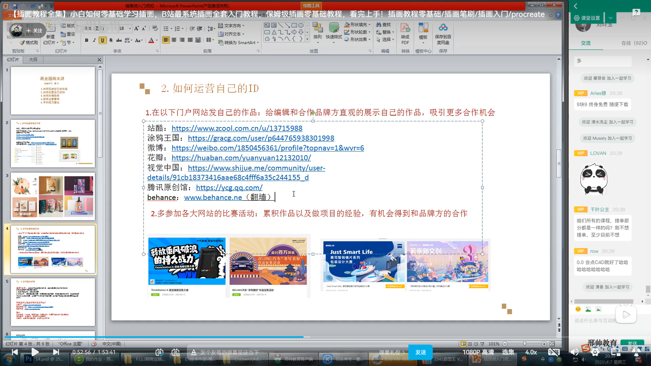Open the video player settings gear
This screenshot has width=651, height=366.
[x=595, y=352]
